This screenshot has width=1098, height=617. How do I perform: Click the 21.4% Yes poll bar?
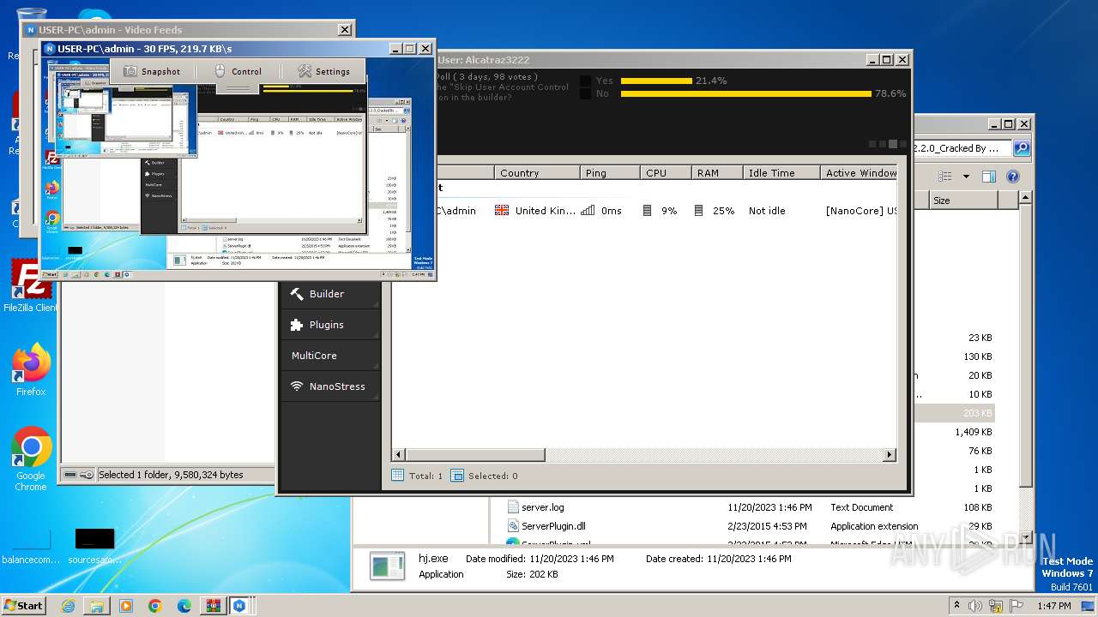click(656, 81)
